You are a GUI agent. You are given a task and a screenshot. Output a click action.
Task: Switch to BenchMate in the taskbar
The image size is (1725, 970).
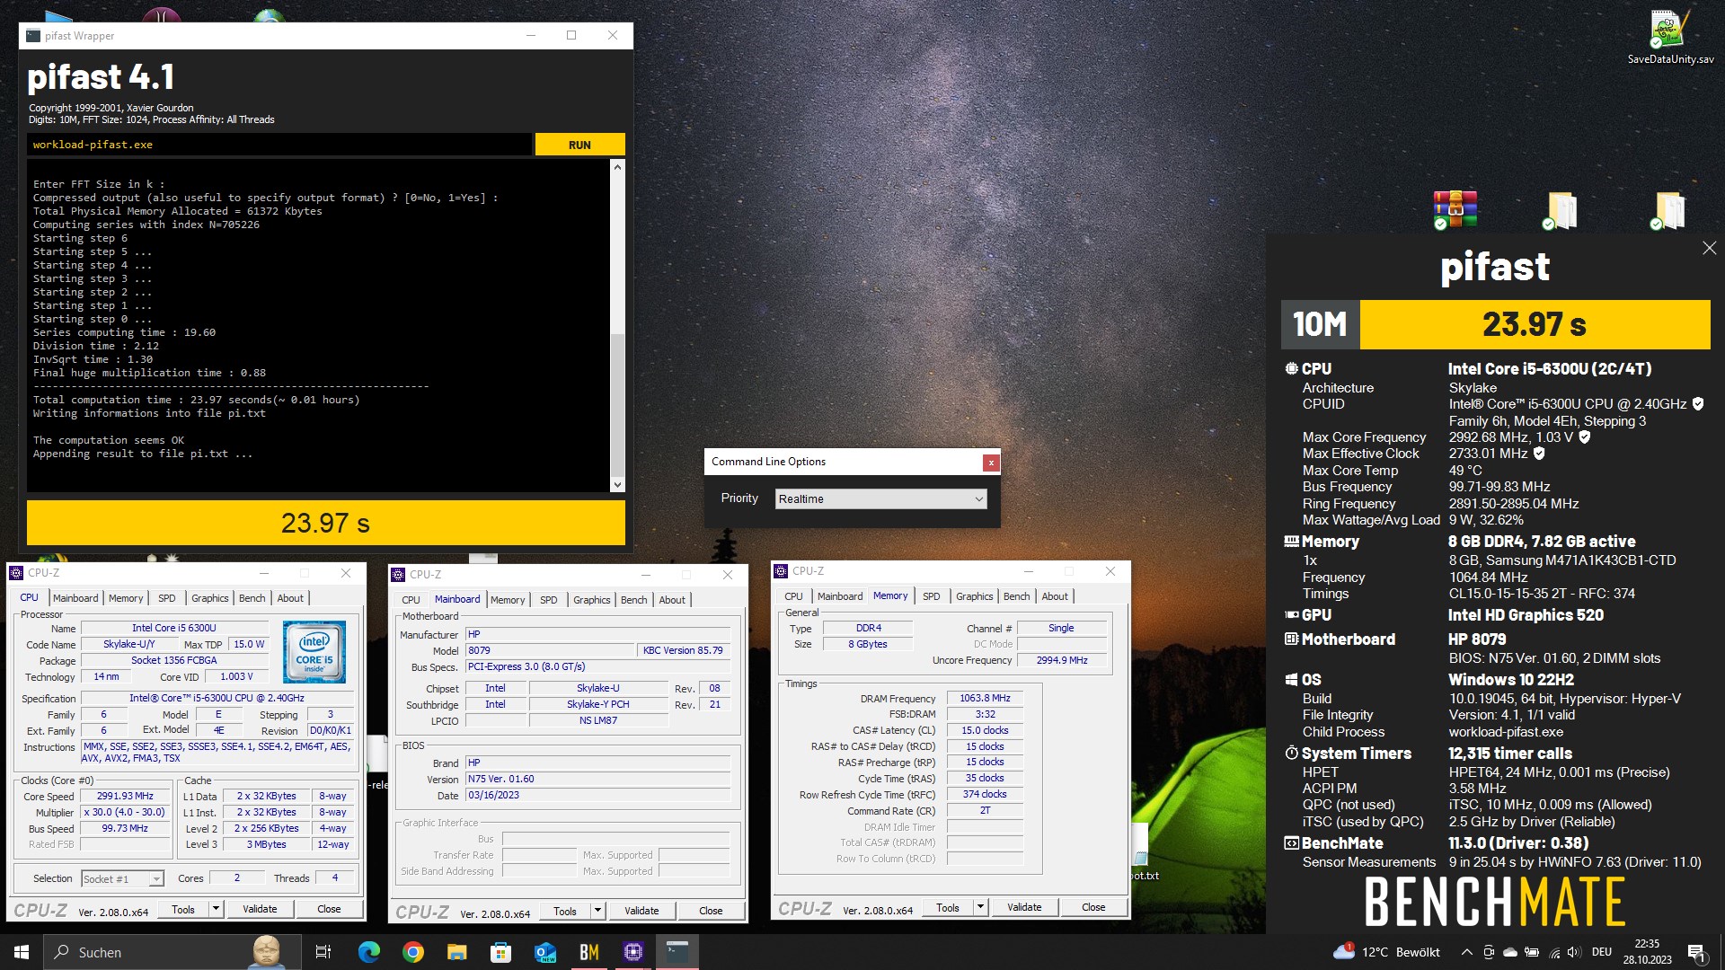[x=589, y=952]
